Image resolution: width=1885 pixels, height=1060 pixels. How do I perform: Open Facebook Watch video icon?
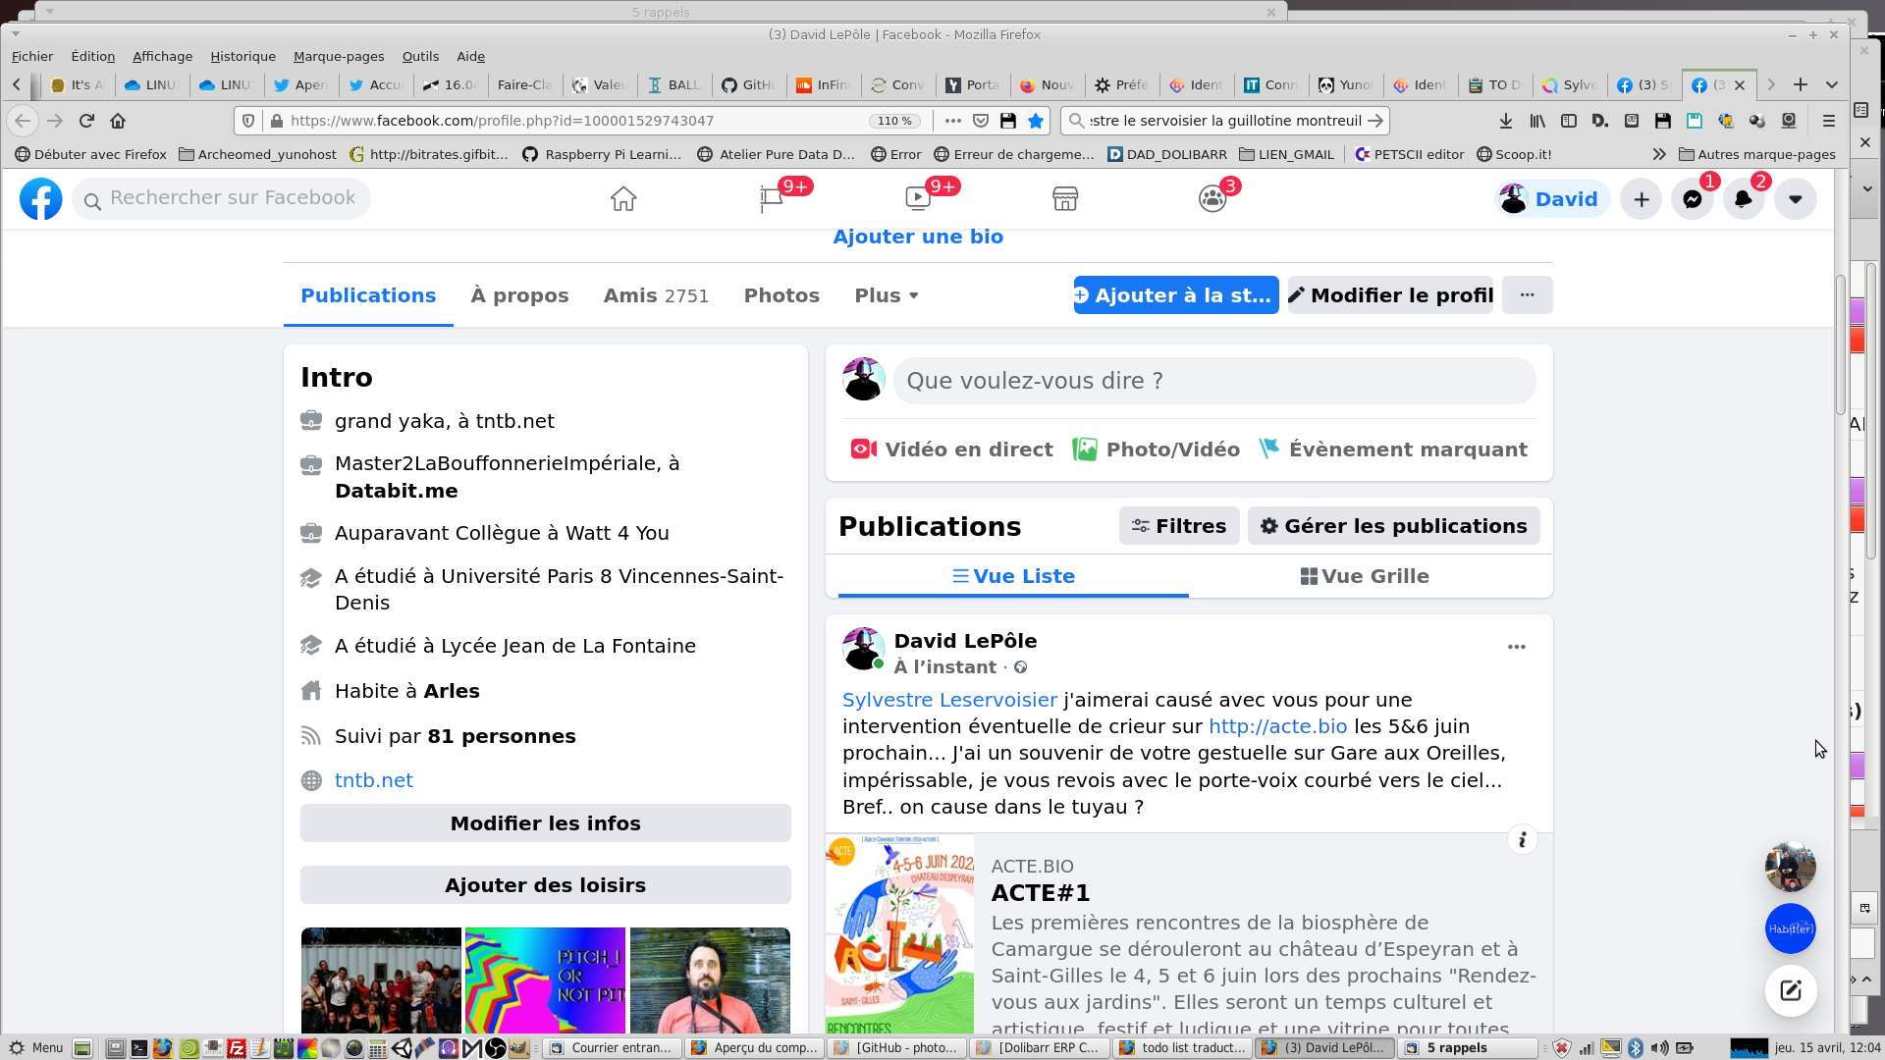pos(918,199)
